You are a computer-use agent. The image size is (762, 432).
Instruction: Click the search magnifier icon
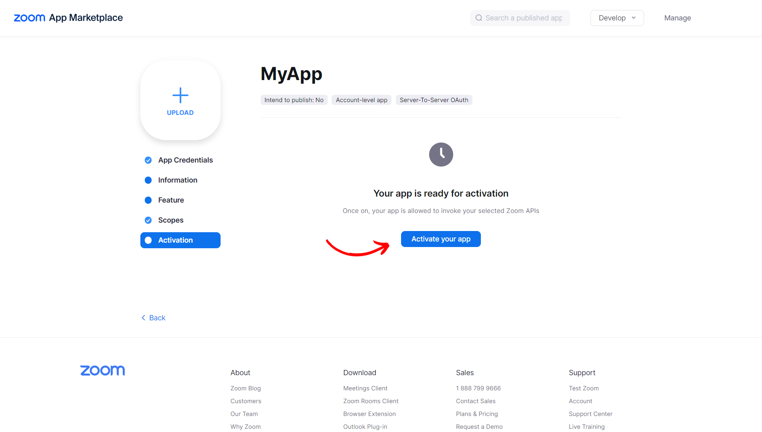click(x=478, y=18)
